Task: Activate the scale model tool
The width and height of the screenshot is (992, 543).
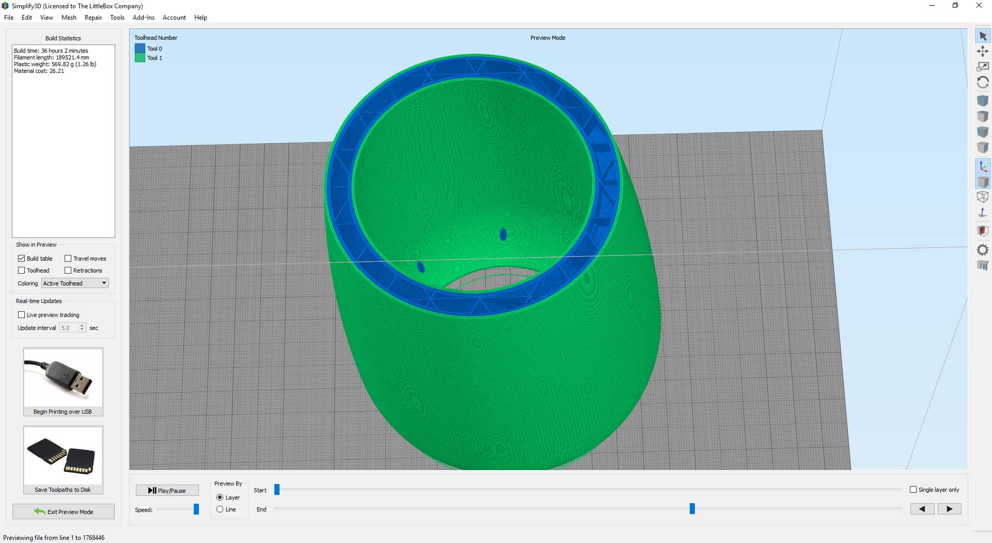Action: pyautogui.click(x=983, y=67)
